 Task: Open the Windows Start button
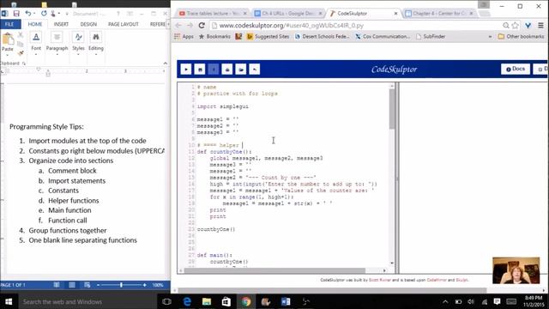click(x=9, y=301)
